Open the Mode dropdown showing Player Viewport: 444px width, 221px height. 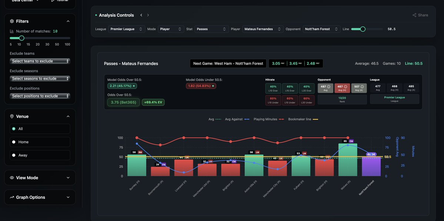[x=171, y=29]
